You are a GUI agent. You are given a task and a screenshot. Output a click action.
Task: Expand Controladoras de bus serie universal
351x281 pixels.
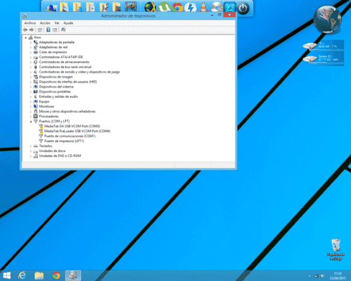tap(31, 67)
